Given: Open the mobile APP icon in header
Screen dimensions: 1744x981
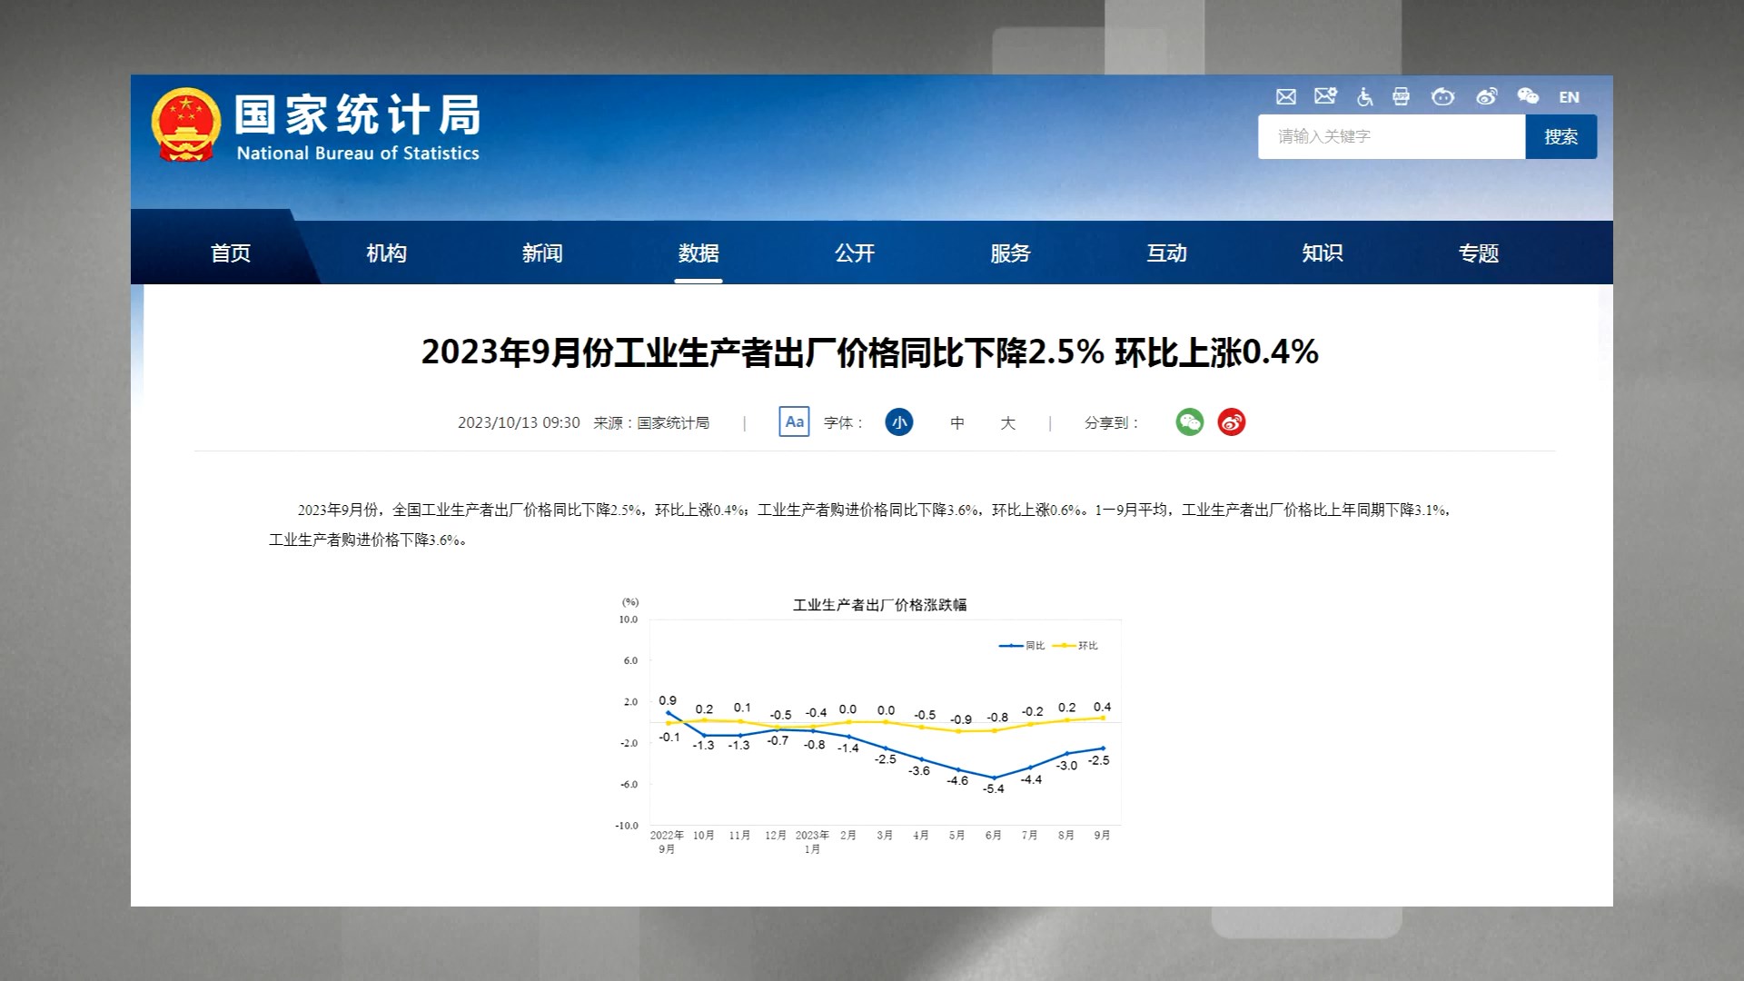Looking at the screenshot, I should [1402, 97].
